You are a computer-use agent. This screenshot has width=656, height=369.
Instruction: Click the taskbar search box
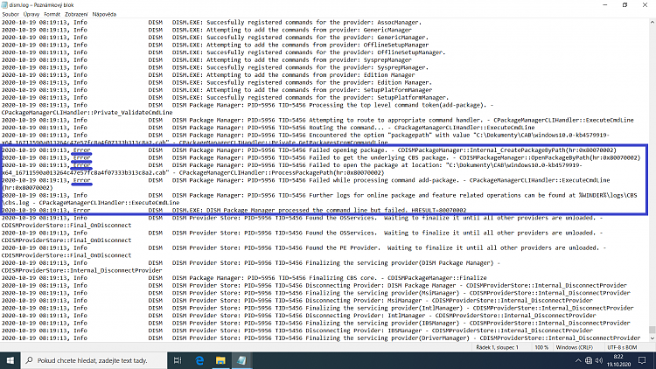(x=94, y=360)
